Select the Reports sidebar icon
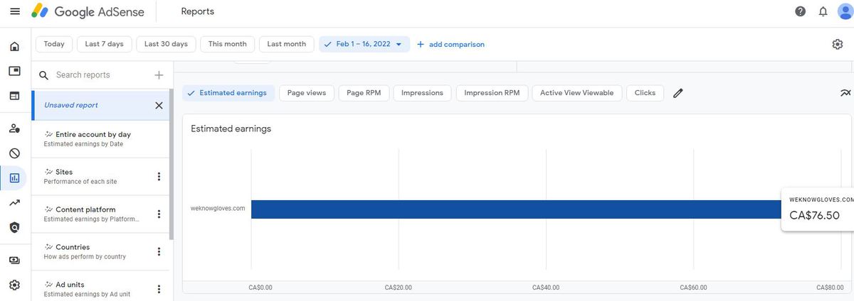854x301 pixels. [x=15, y=177]
